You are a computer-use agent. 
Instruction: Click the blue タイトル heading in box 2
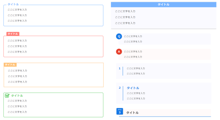click(x=133, y=88)
